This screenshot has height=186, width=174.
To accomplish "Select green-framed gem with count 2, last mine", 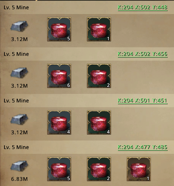I will tap(99, 169).
